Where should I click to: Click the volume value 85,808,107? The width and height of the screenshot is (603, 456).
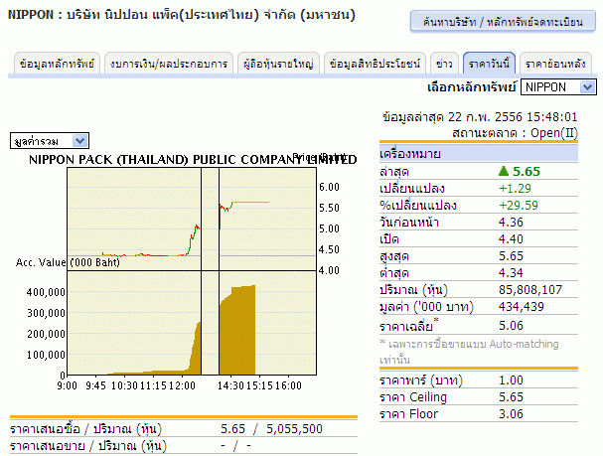[x=530, y=290]
